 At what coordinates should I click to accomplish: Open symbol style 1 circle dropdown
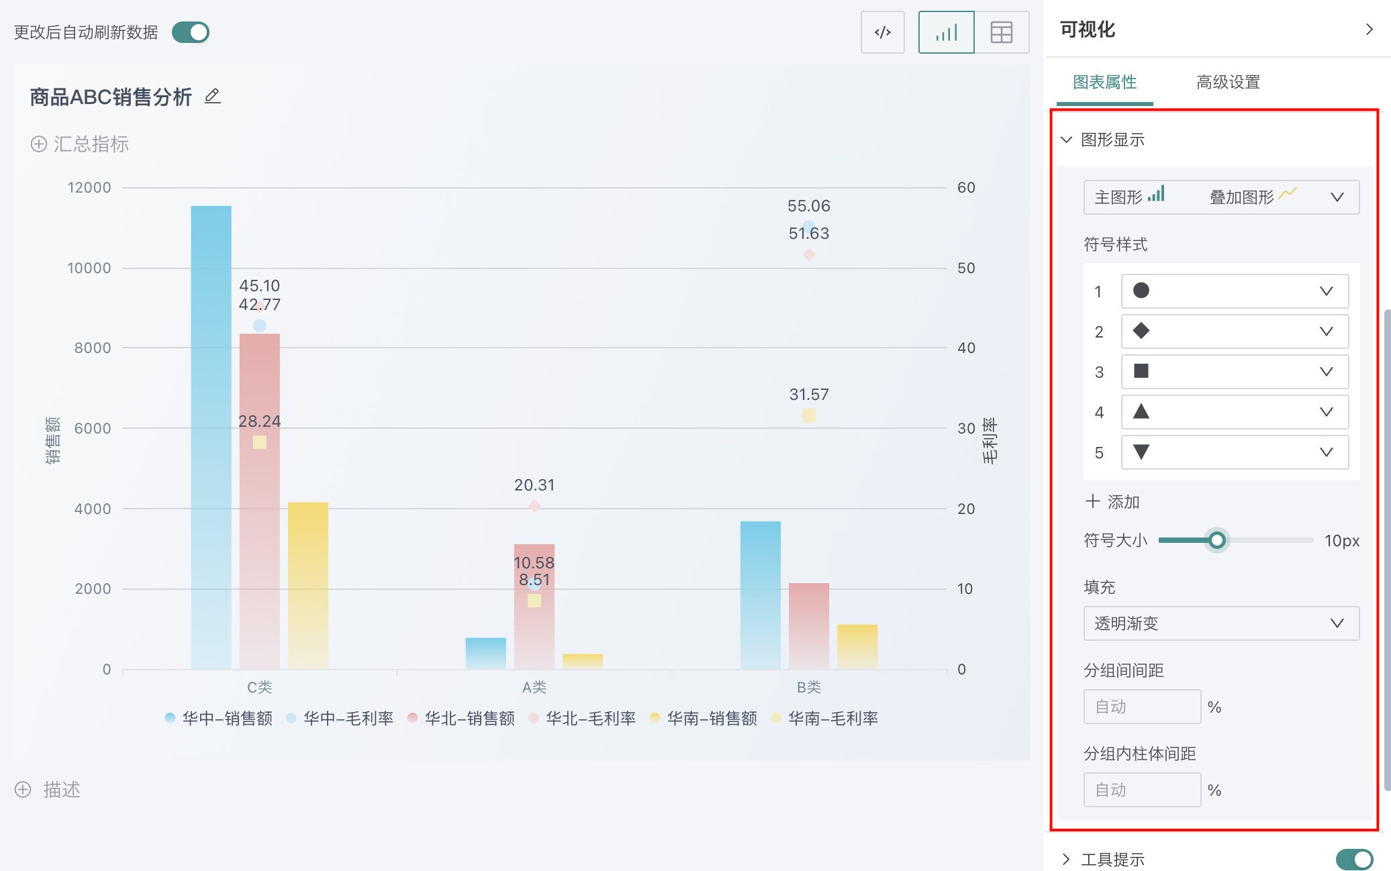click(1234, 291)
